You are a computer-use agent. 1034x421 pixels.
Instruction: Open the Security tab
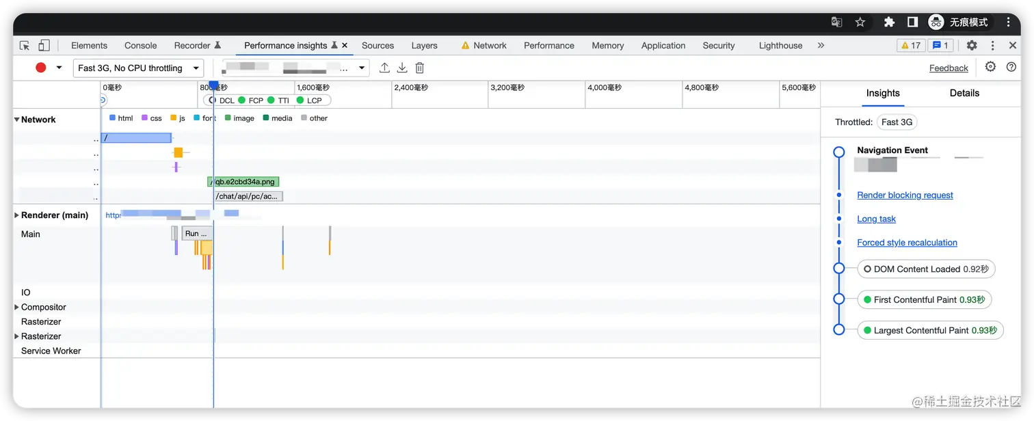(x=719, y=46)
